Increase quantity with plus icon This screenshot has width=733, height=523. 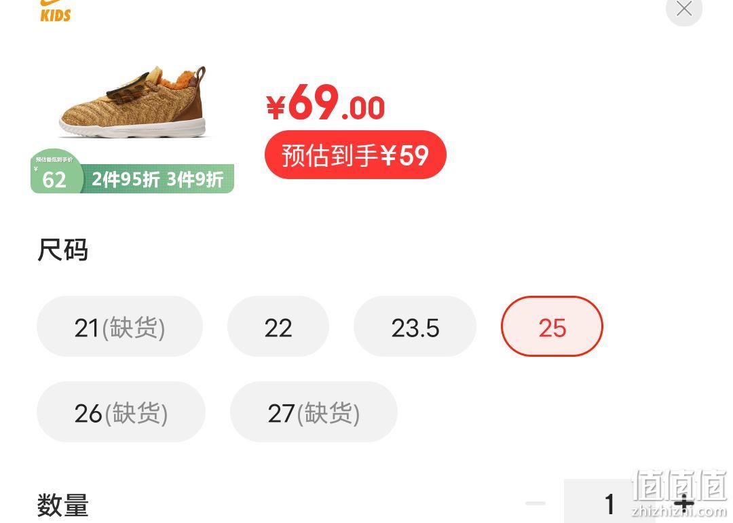[x=684, y=503]
